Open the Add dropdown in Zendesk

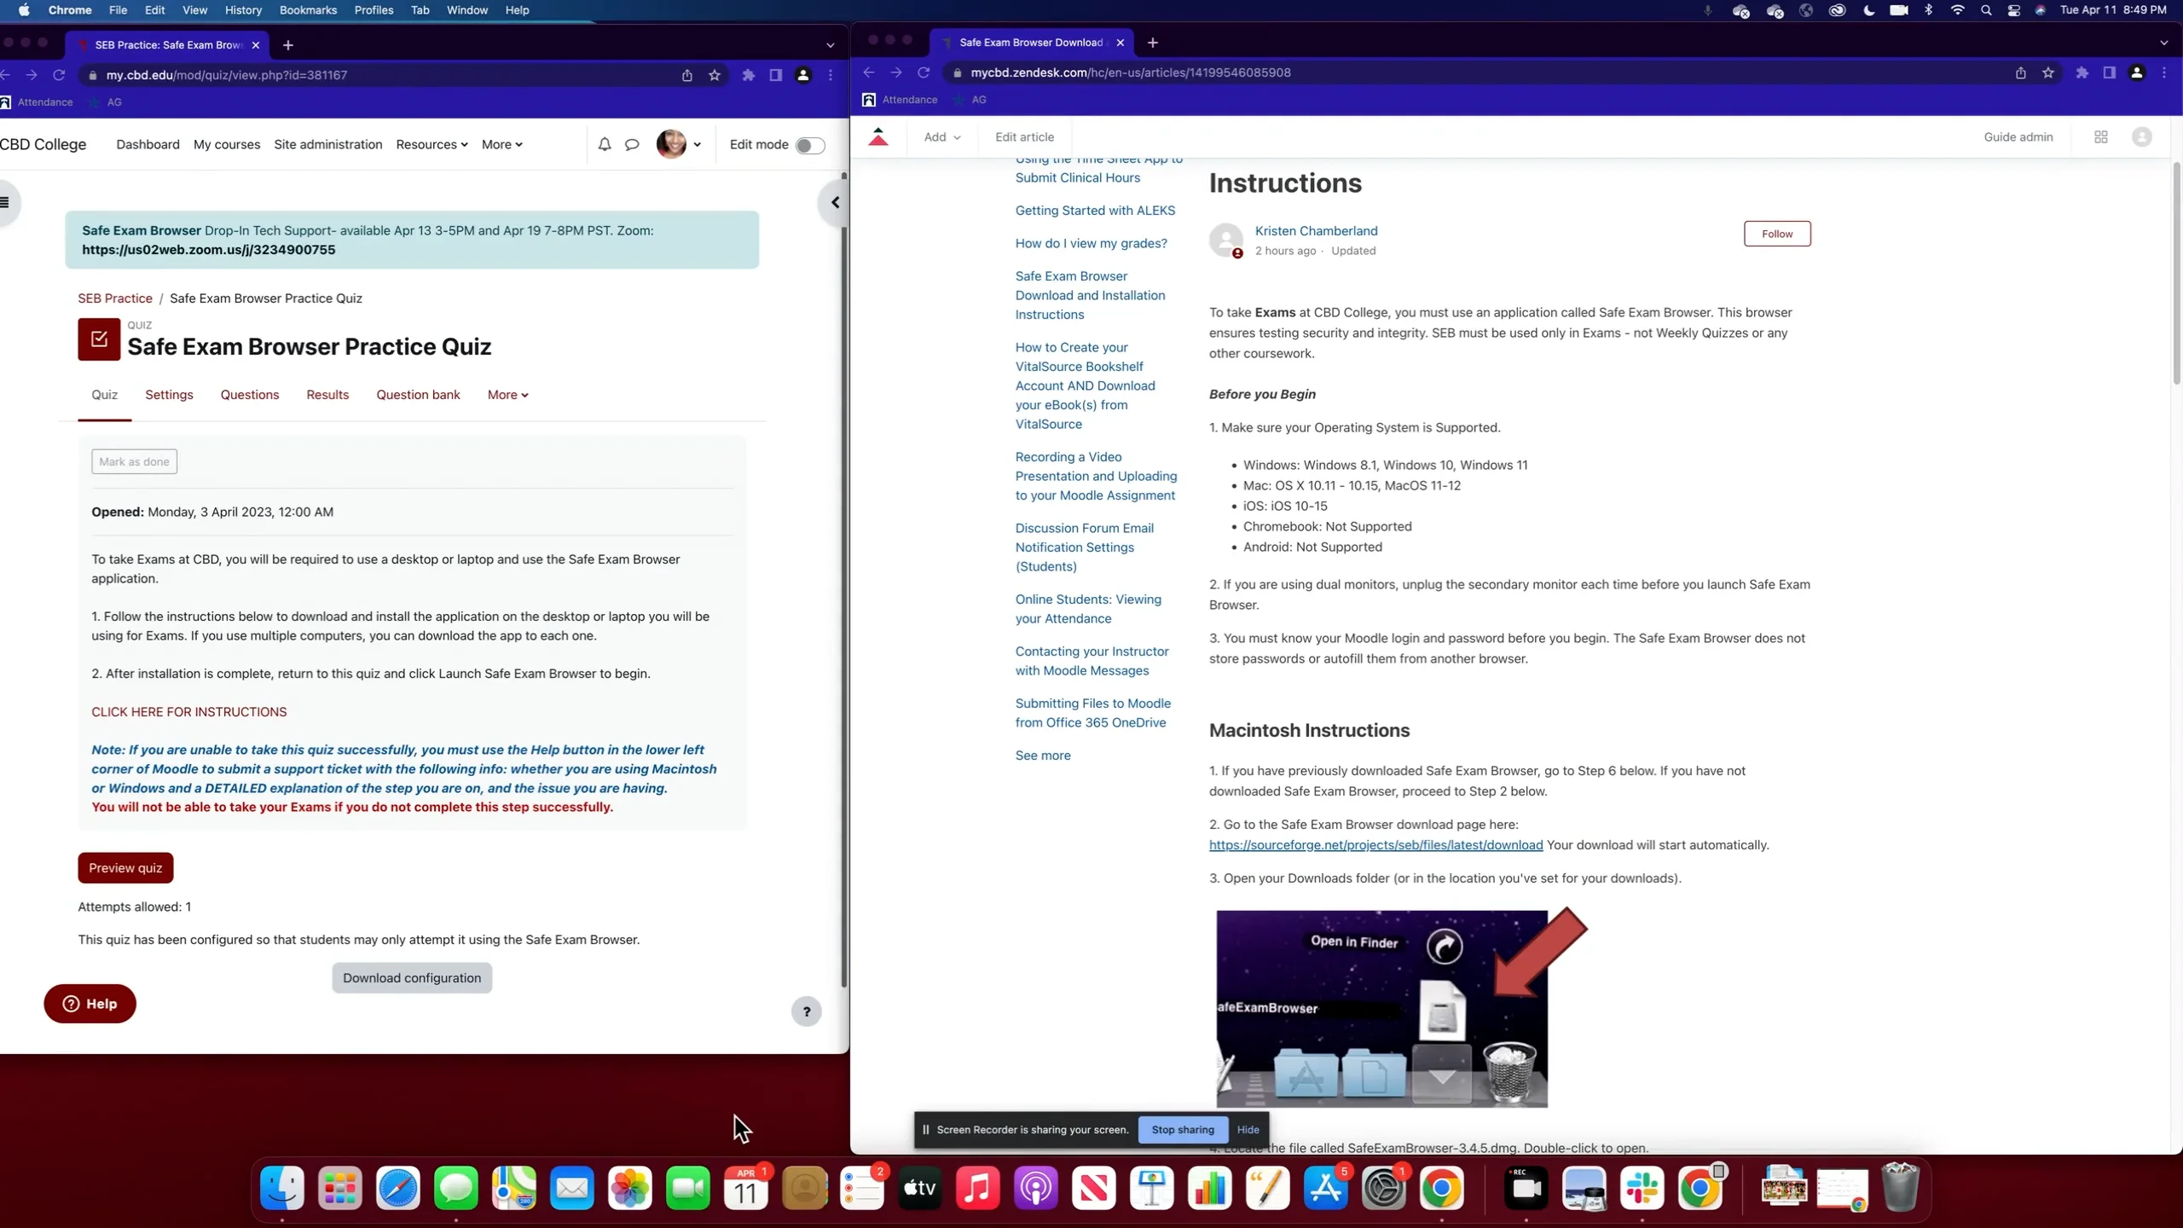coord(941,136)
